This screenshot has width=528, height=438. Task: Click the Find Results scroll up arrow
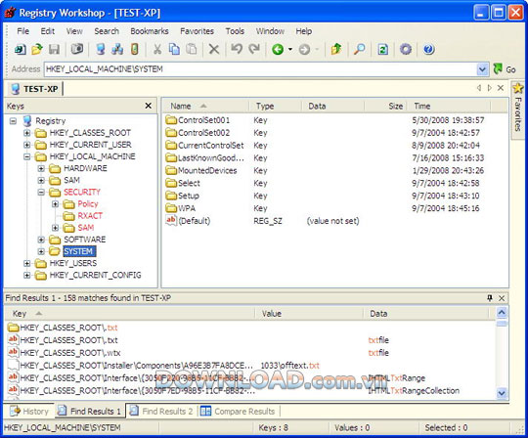coord(502,313)
